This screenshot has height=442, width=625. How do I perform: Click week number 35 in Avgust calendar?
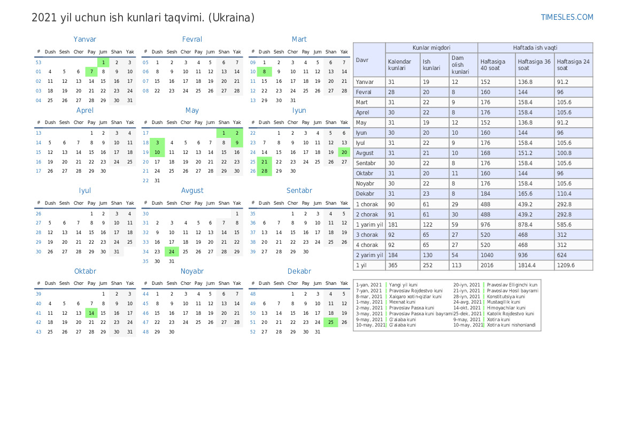tap(146, 261)
